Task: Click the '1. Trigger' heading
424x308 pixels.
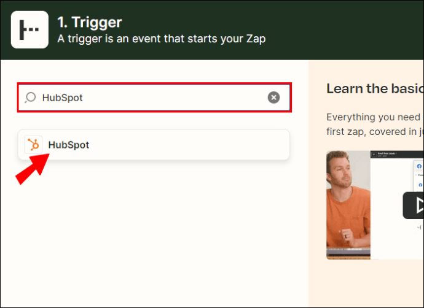Action: [x=90, y=22]
